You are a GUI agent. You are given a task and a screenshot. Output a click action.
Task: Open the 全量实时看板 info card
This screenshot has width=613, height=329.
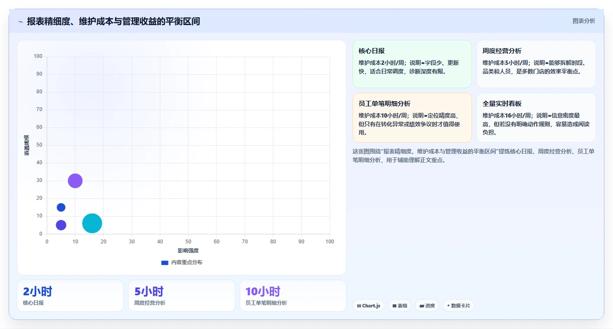click(x=536, y=118)
